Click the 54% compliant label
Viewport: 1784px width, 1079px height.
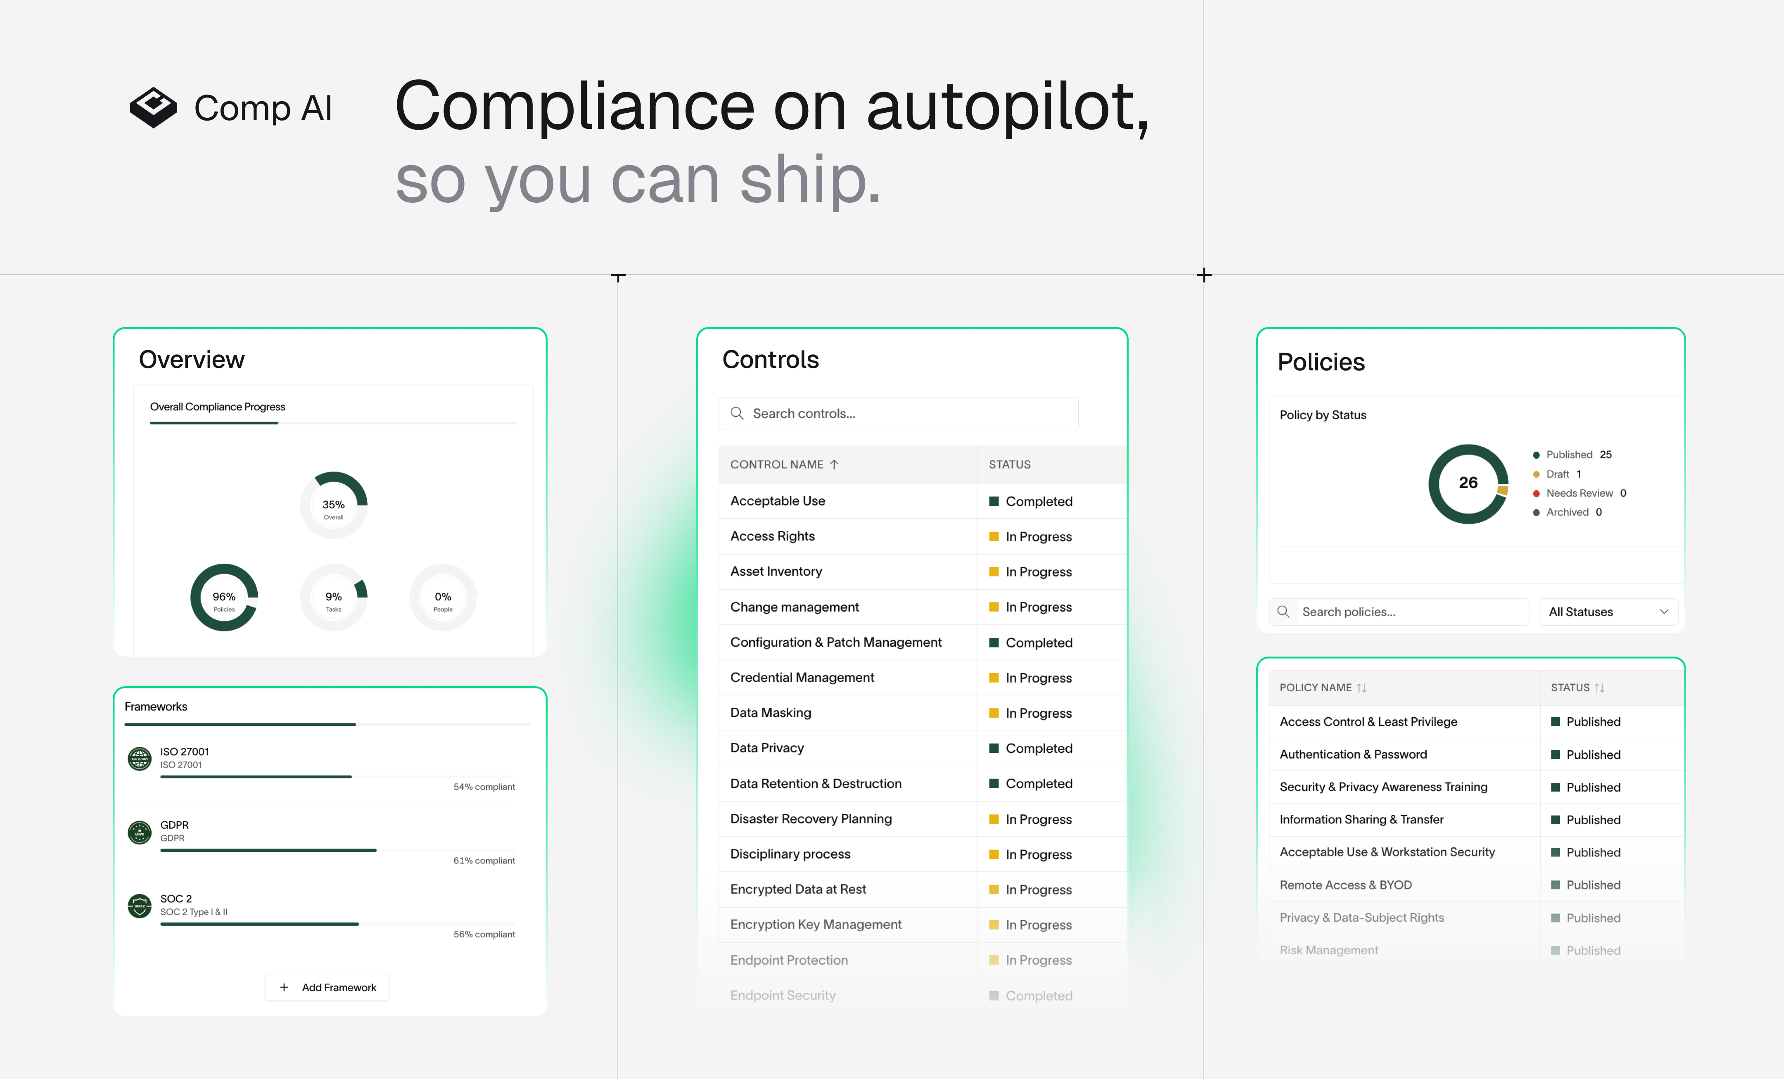(x=484, y=787)
